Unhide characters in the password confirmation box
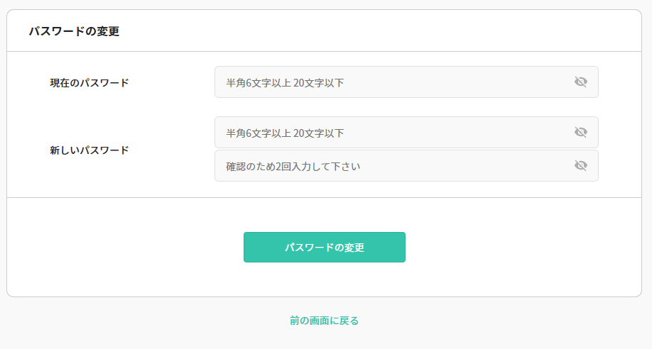Screen dimensions: 652x349 [x=581, y=166]
